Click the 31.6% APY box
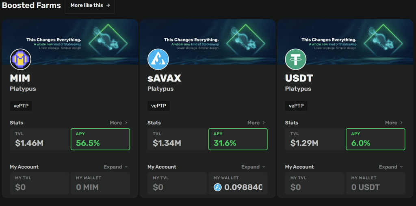 click(x=238, y=139)
